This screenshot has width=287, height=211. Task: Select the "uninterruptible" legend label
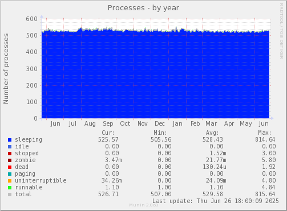pyautogui.click(x=41, y=180)
